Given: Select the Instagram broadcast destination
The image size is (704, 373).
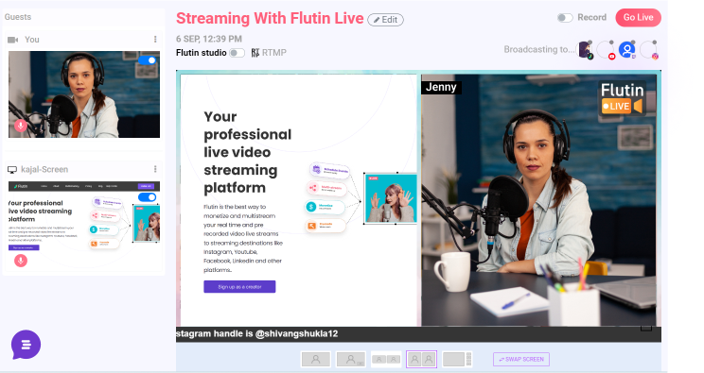Looking at the screenshot, I should click(649, 50).
